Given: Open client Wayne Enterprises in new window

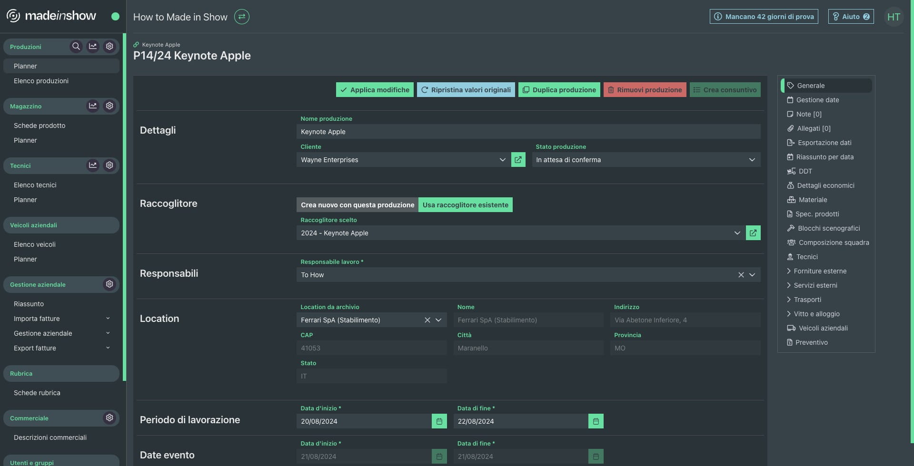Looking at the screenshot, I should pos(518,160).
